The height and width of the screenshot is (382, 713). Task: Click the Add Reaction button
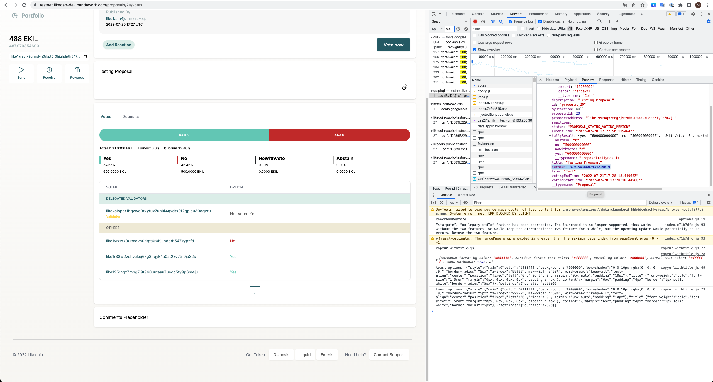click(x=119, y=45)
